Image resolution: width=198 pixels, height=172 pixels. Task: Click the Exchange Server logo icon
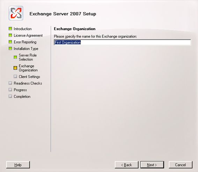pyautogui.click(x=16, y=13)
